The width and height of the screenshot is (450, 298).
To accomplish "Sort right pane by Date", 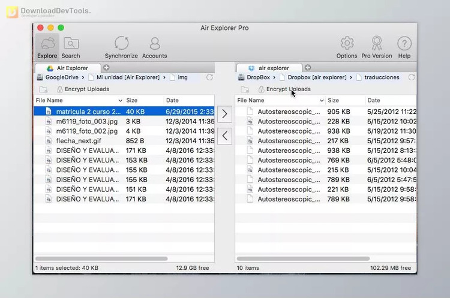I will pos(391,100).
